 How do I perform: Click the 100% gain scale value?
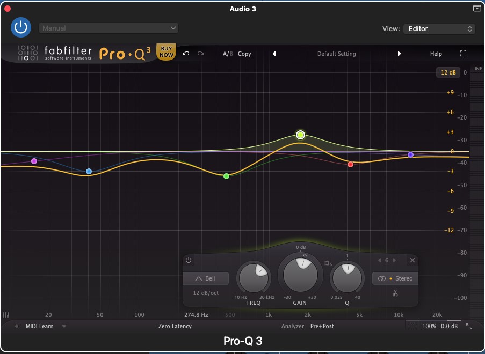pos(429,326)
